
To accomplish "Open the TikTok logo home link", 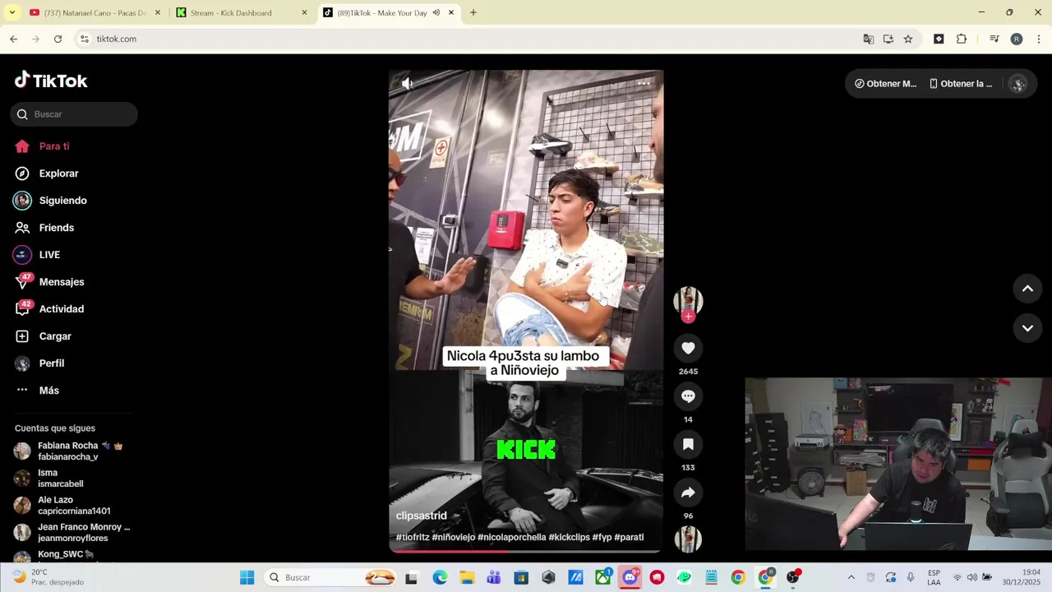I will click(51, 80).
